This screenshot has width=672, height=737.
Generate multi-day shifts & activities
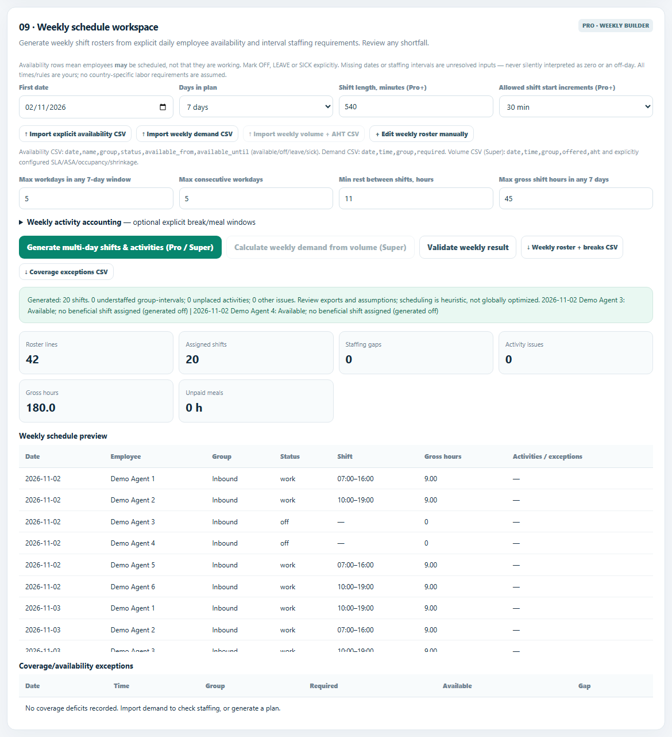coord(120,247)
